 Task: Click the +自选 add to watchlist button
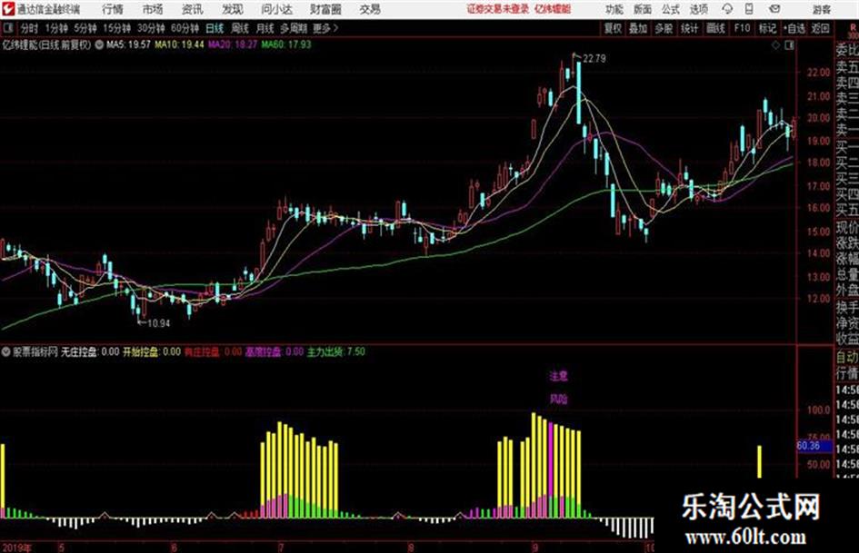point(794,28)
